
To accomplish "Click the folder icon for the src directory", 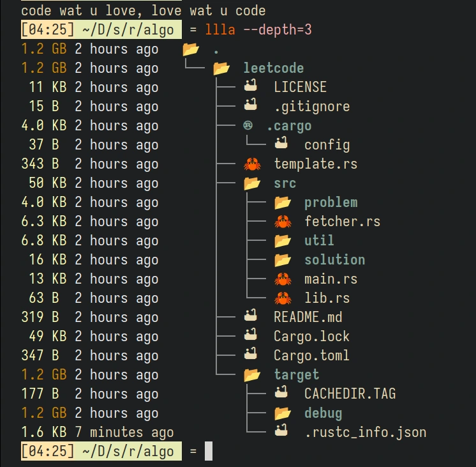I will click(x=252, y=183).
